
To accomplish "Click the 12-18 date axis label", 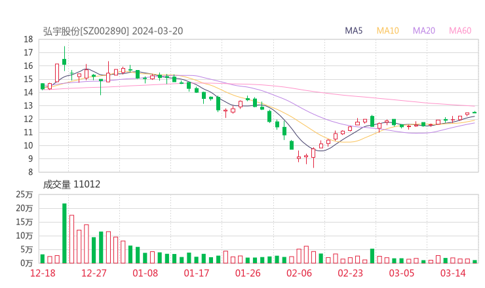I will 43,273.
